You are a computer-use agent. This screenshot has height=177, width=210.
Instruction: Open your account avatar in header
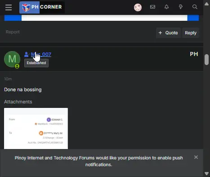[x=138, y=7]
